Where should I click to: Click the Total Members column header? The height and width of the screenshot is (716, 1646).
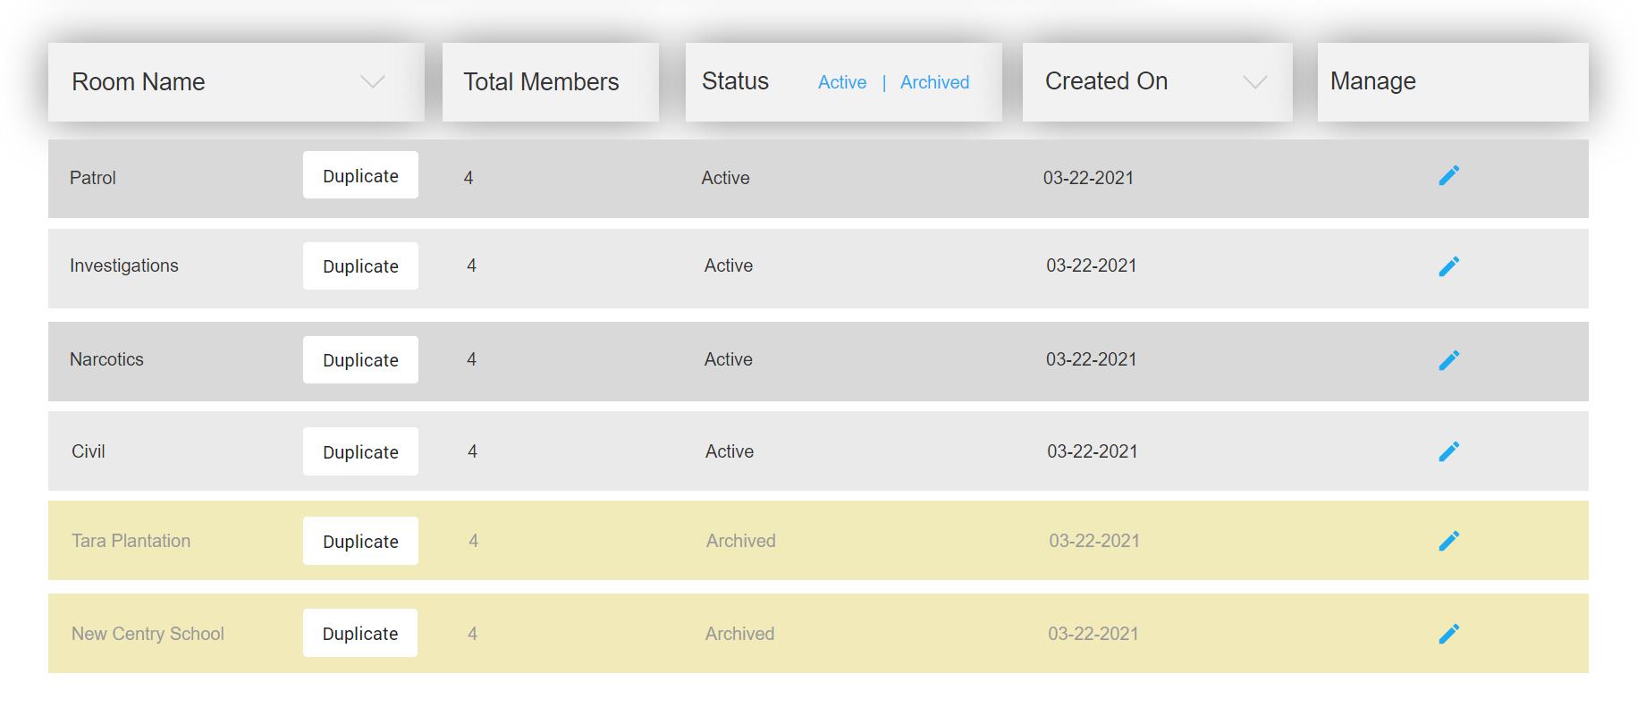pyautogui.click(x=541, y=82)
